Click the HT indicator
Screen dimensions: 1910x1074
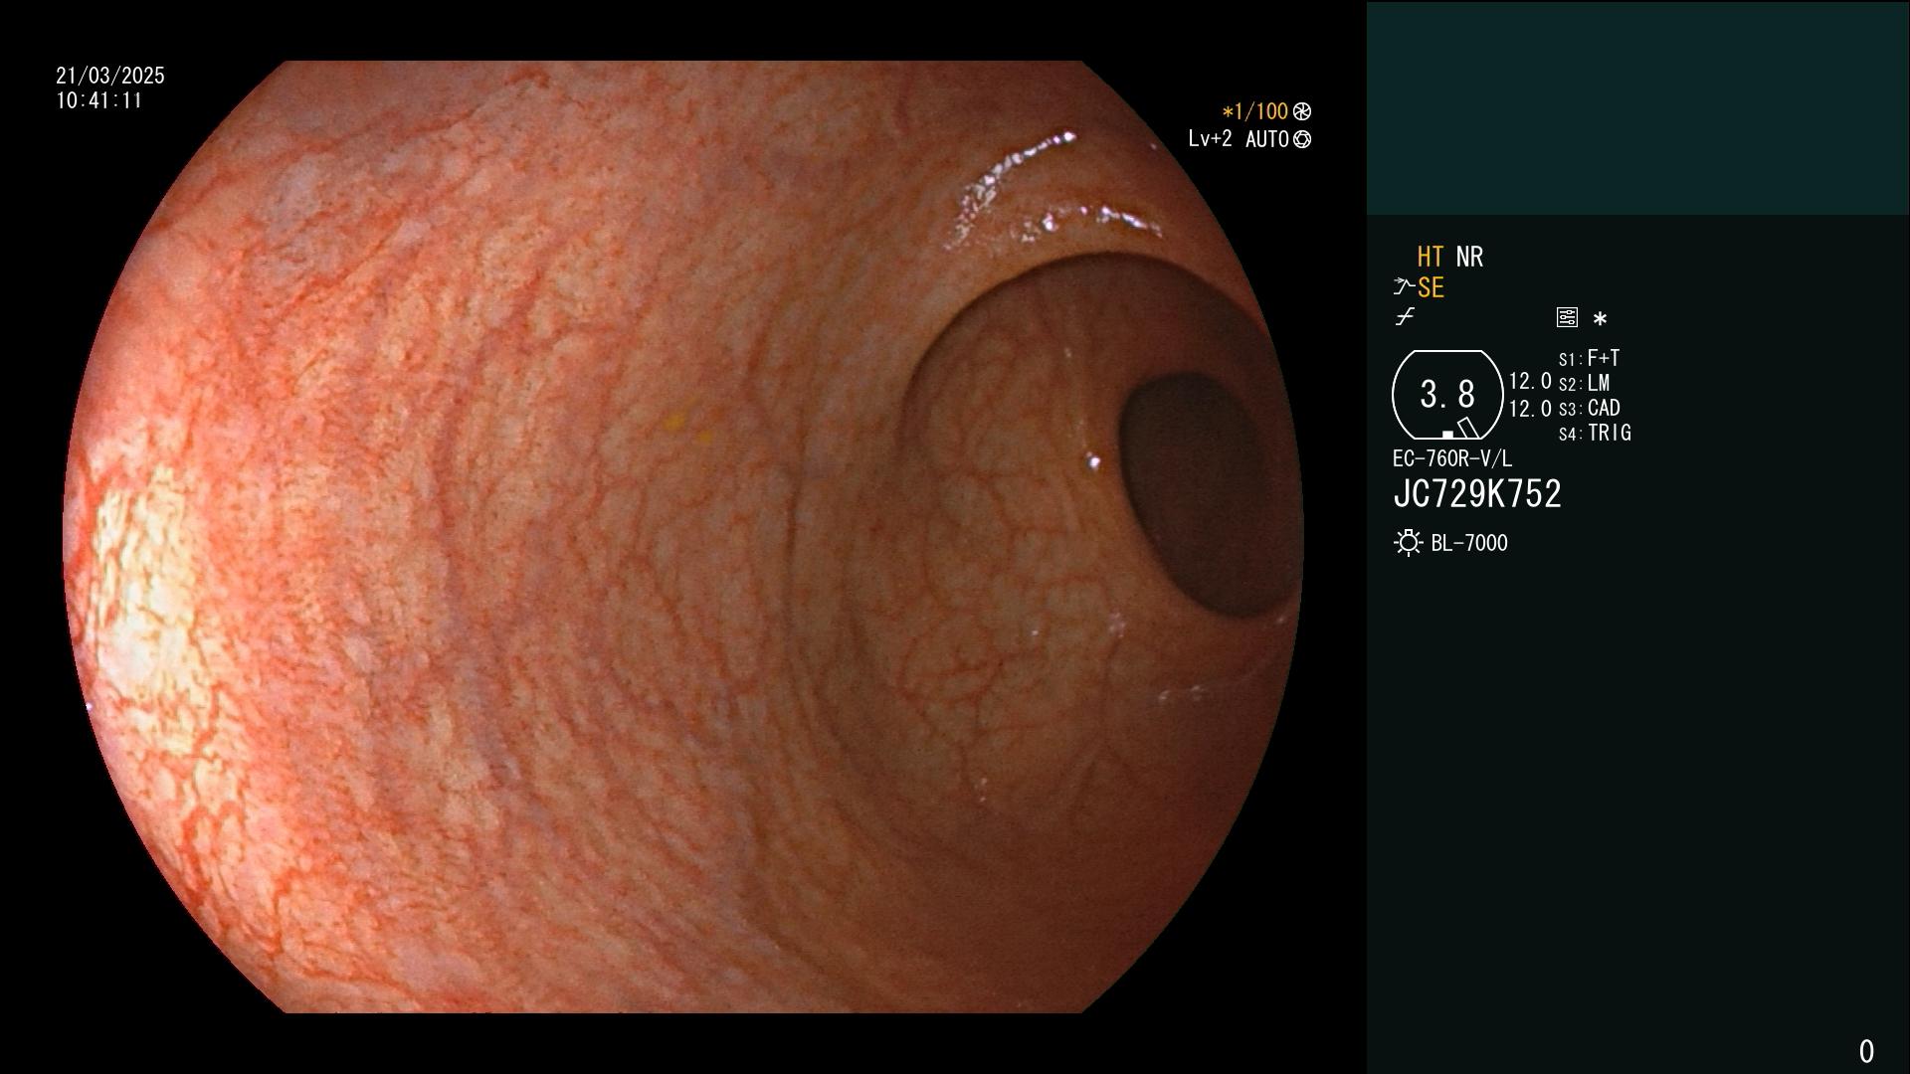tap(1431, 257)
